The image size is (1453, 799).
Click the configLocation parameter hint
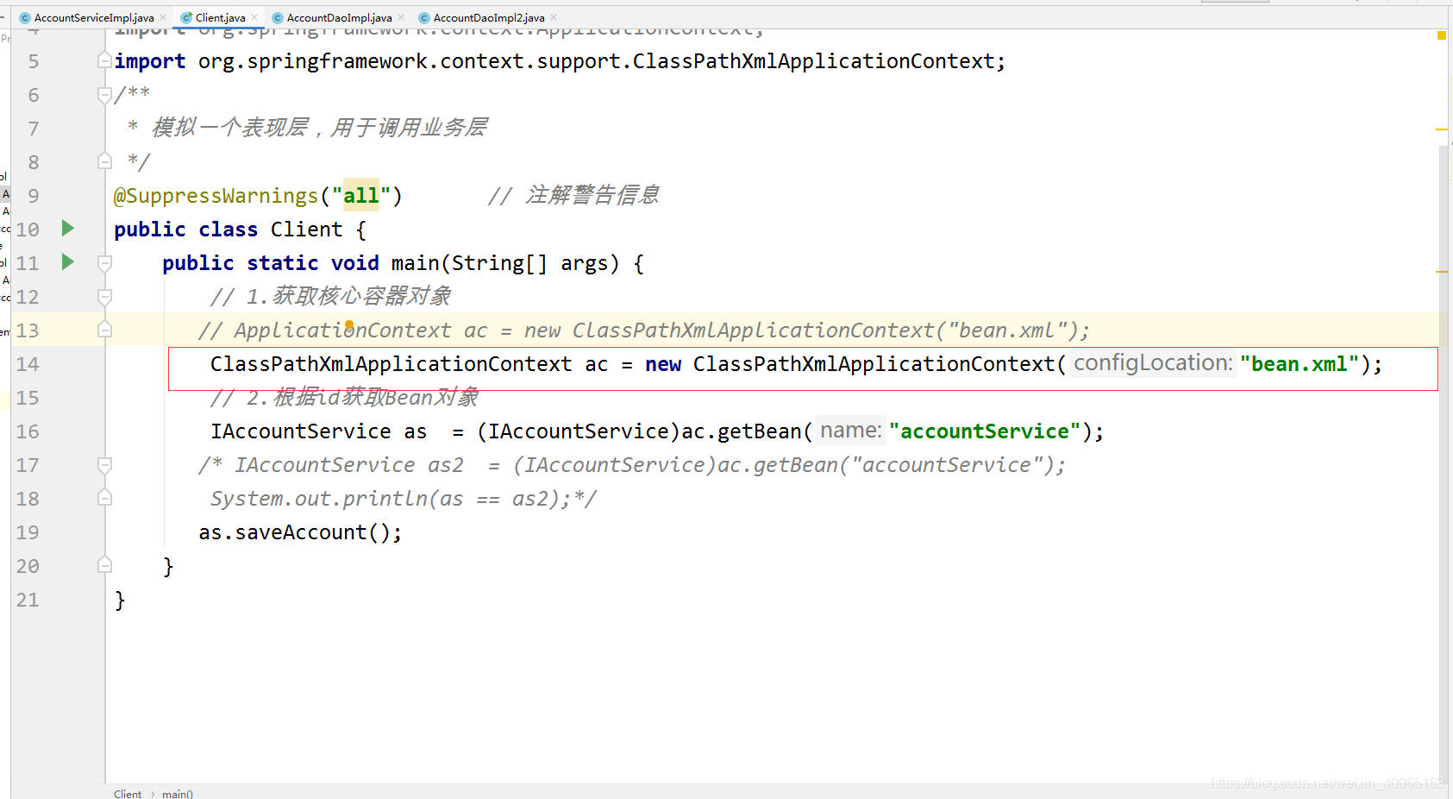(1153, 363)
